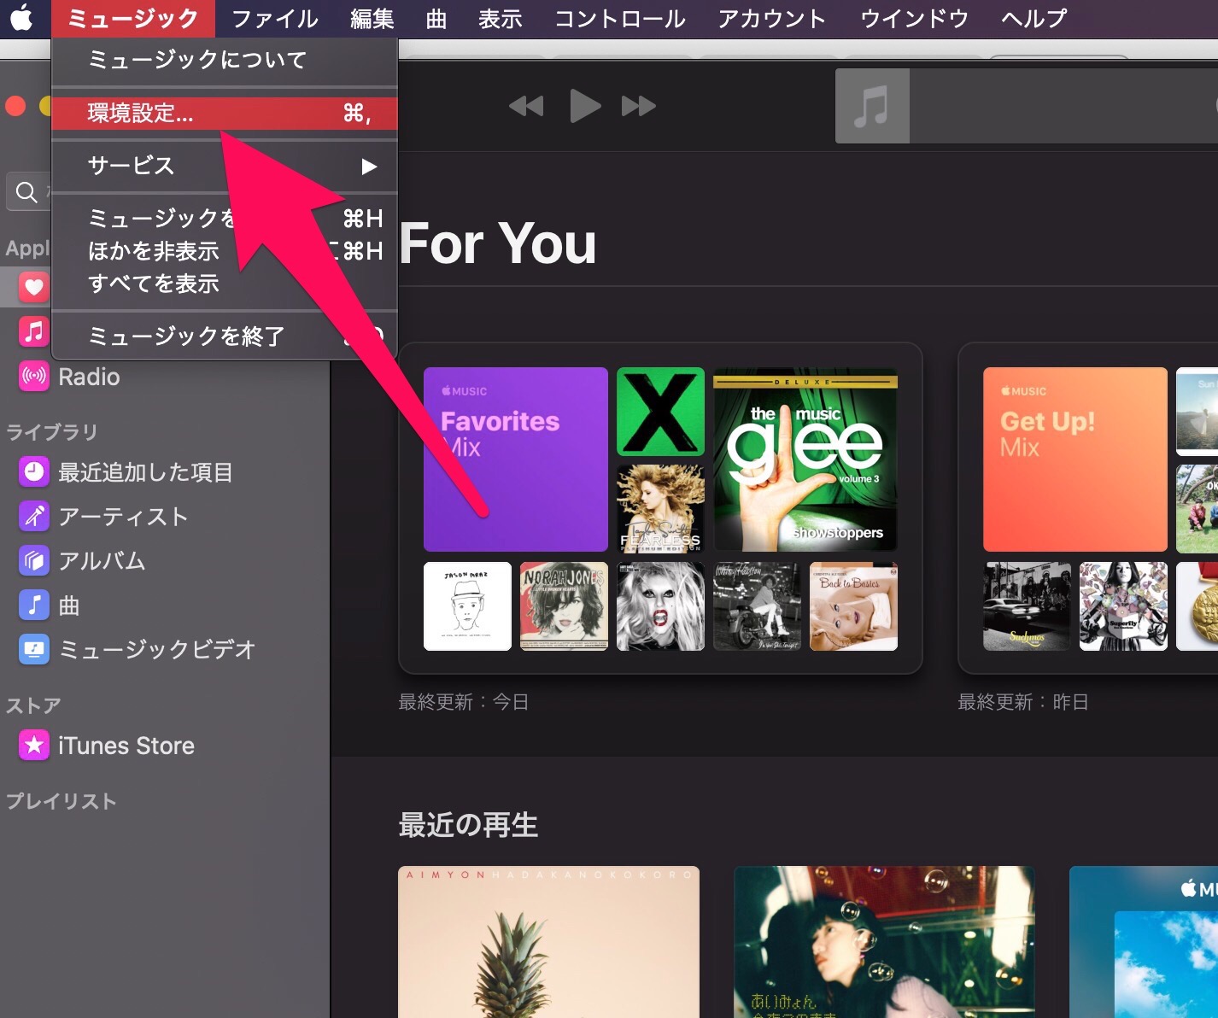This screenshot has width=1218, height=1018.
Task: Click the music note in the playback display
Action: (871, 105)
